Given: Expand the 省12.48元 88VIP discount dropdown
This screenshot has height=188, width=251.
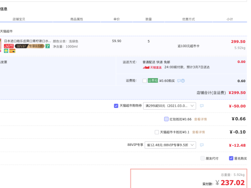Looking at the screenshot, I should [170, 145].
